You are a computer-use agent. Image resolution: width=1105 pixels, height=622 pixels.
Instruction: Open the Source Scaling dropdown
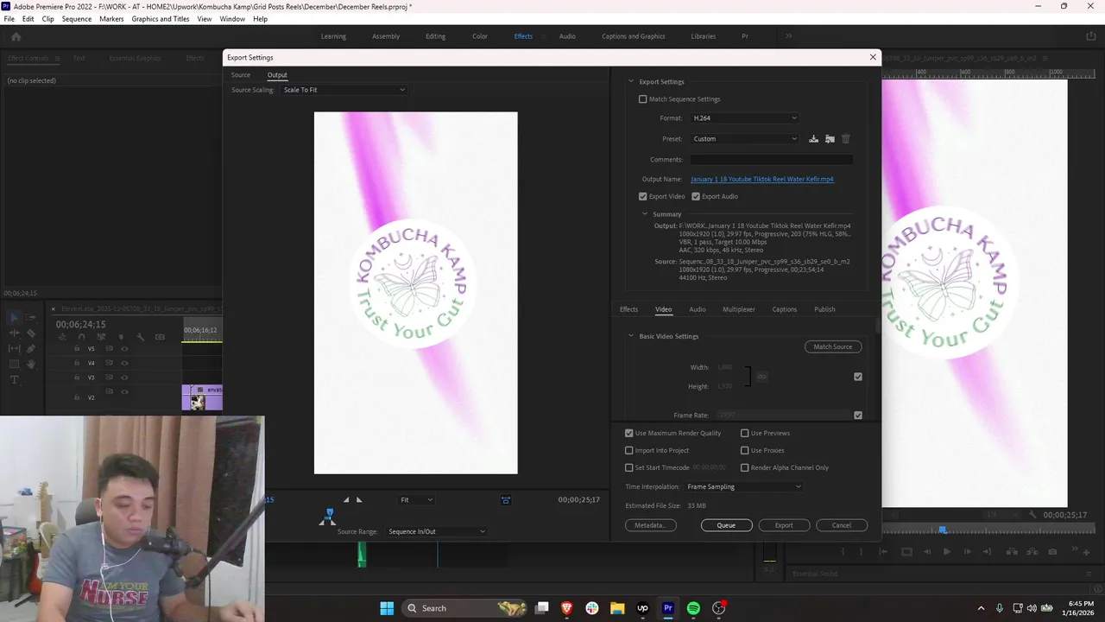click(x=344, y=90)
